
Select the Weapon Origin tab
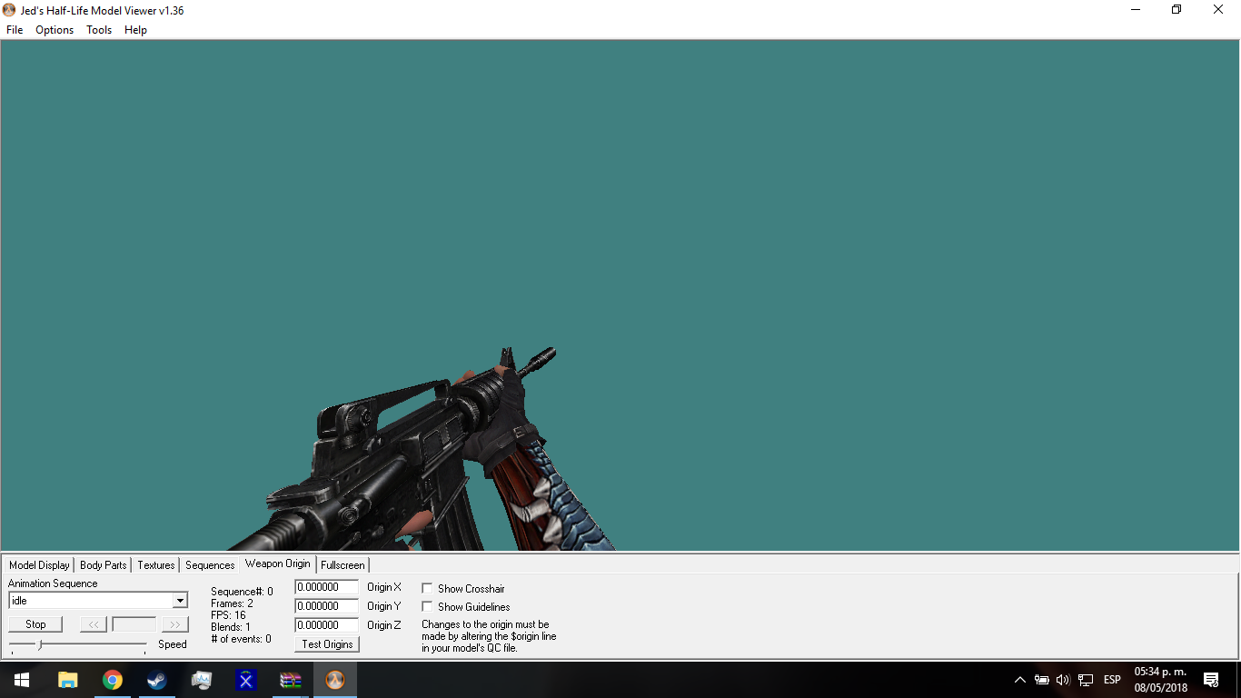[278, 563]
